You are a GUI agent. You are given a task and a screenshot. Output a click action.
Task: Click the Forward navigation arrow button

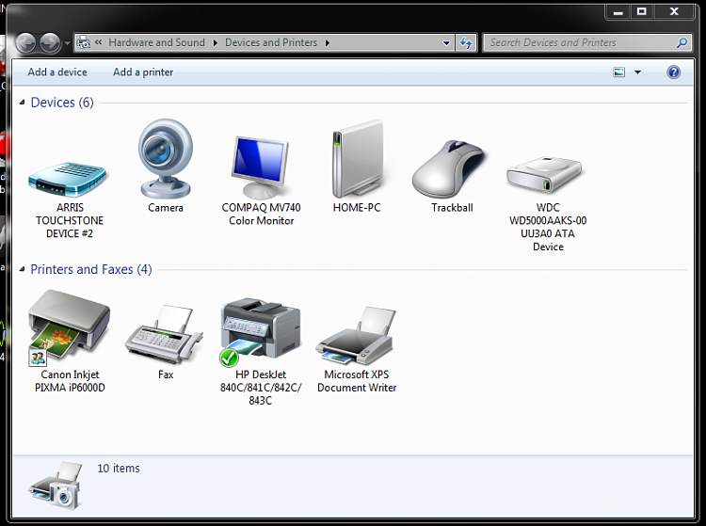[50, 43]
